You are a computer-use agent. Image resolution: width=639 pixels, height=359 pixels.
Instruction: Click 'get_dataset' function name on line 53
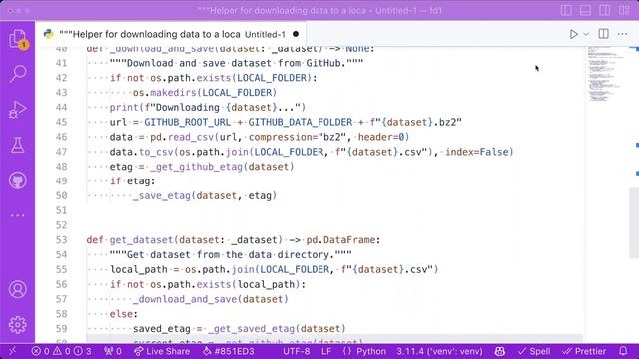pos(142,240)
